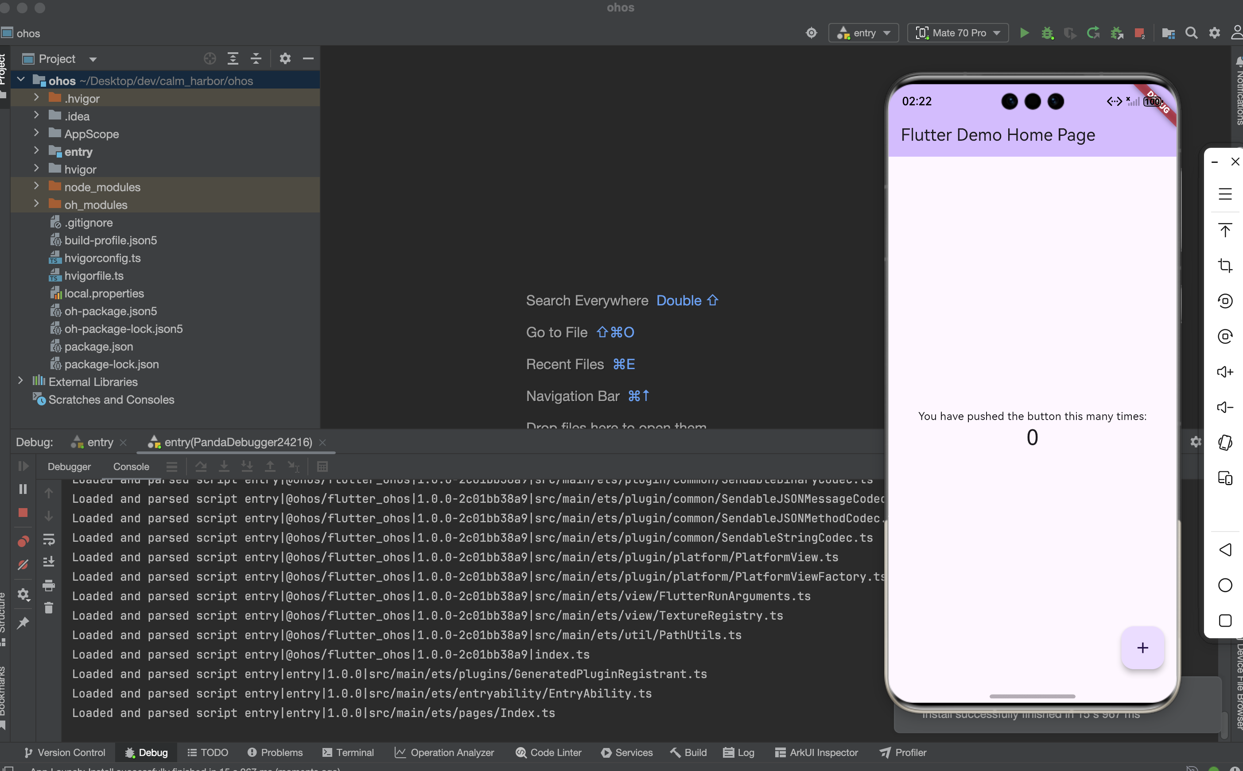
Task: Toggle scroll to end in console
Action: [48, 562]
